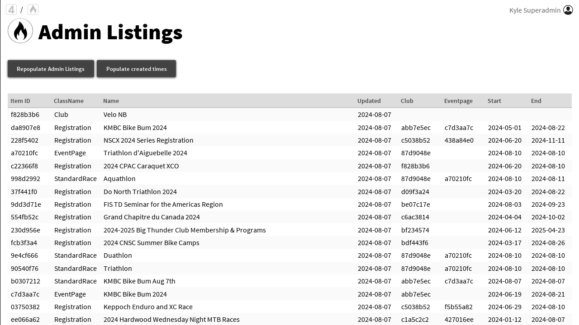Viewport: 579px width, 325px height.
Task: Click the End column header
Action: (536, 101)
